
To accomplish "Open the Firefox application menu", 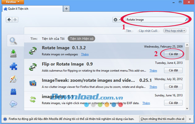I will point(13,2).
